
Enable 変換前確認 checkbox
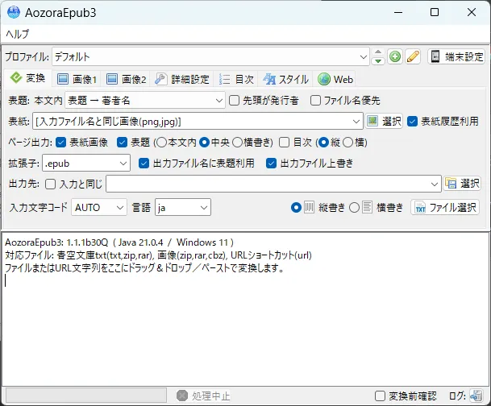[380, 396]
